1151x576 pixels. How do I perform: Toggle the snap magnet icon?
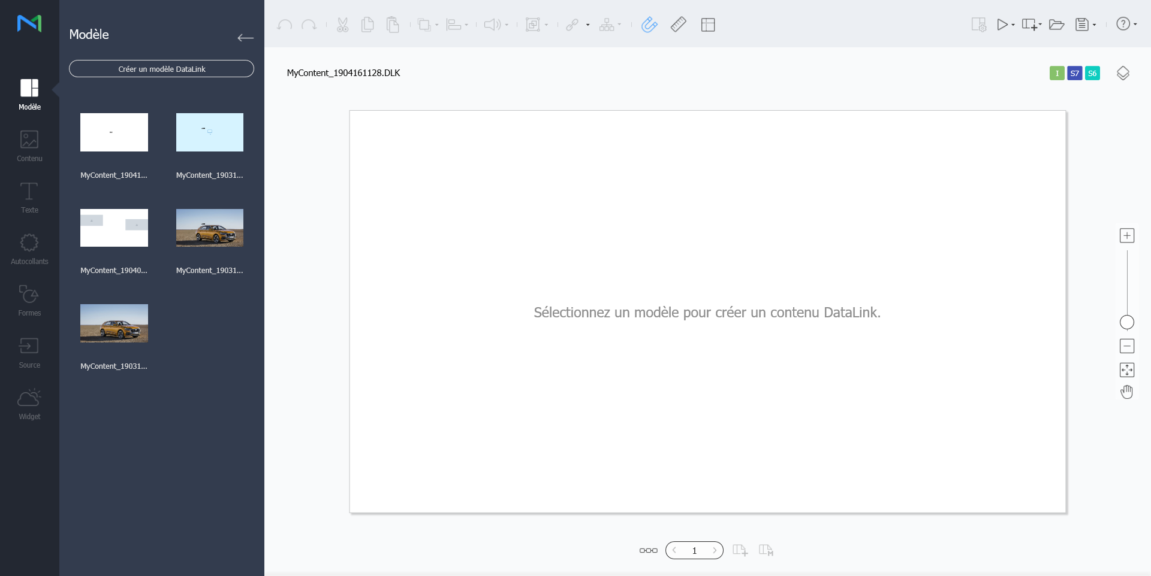tap(649, 25)
